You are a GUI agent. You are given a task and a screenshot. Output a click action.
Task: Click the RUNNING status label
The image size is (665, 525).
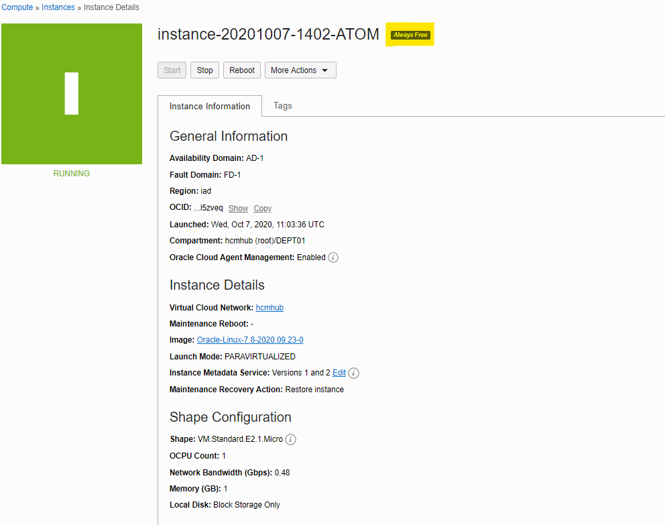coord(72,174)
